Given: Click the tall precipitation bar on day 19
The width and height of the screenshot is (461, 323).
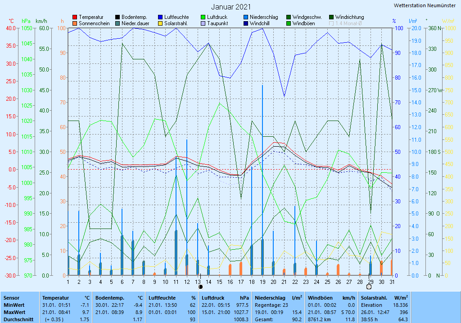Looking at the screenshot, I should (262, 180).
